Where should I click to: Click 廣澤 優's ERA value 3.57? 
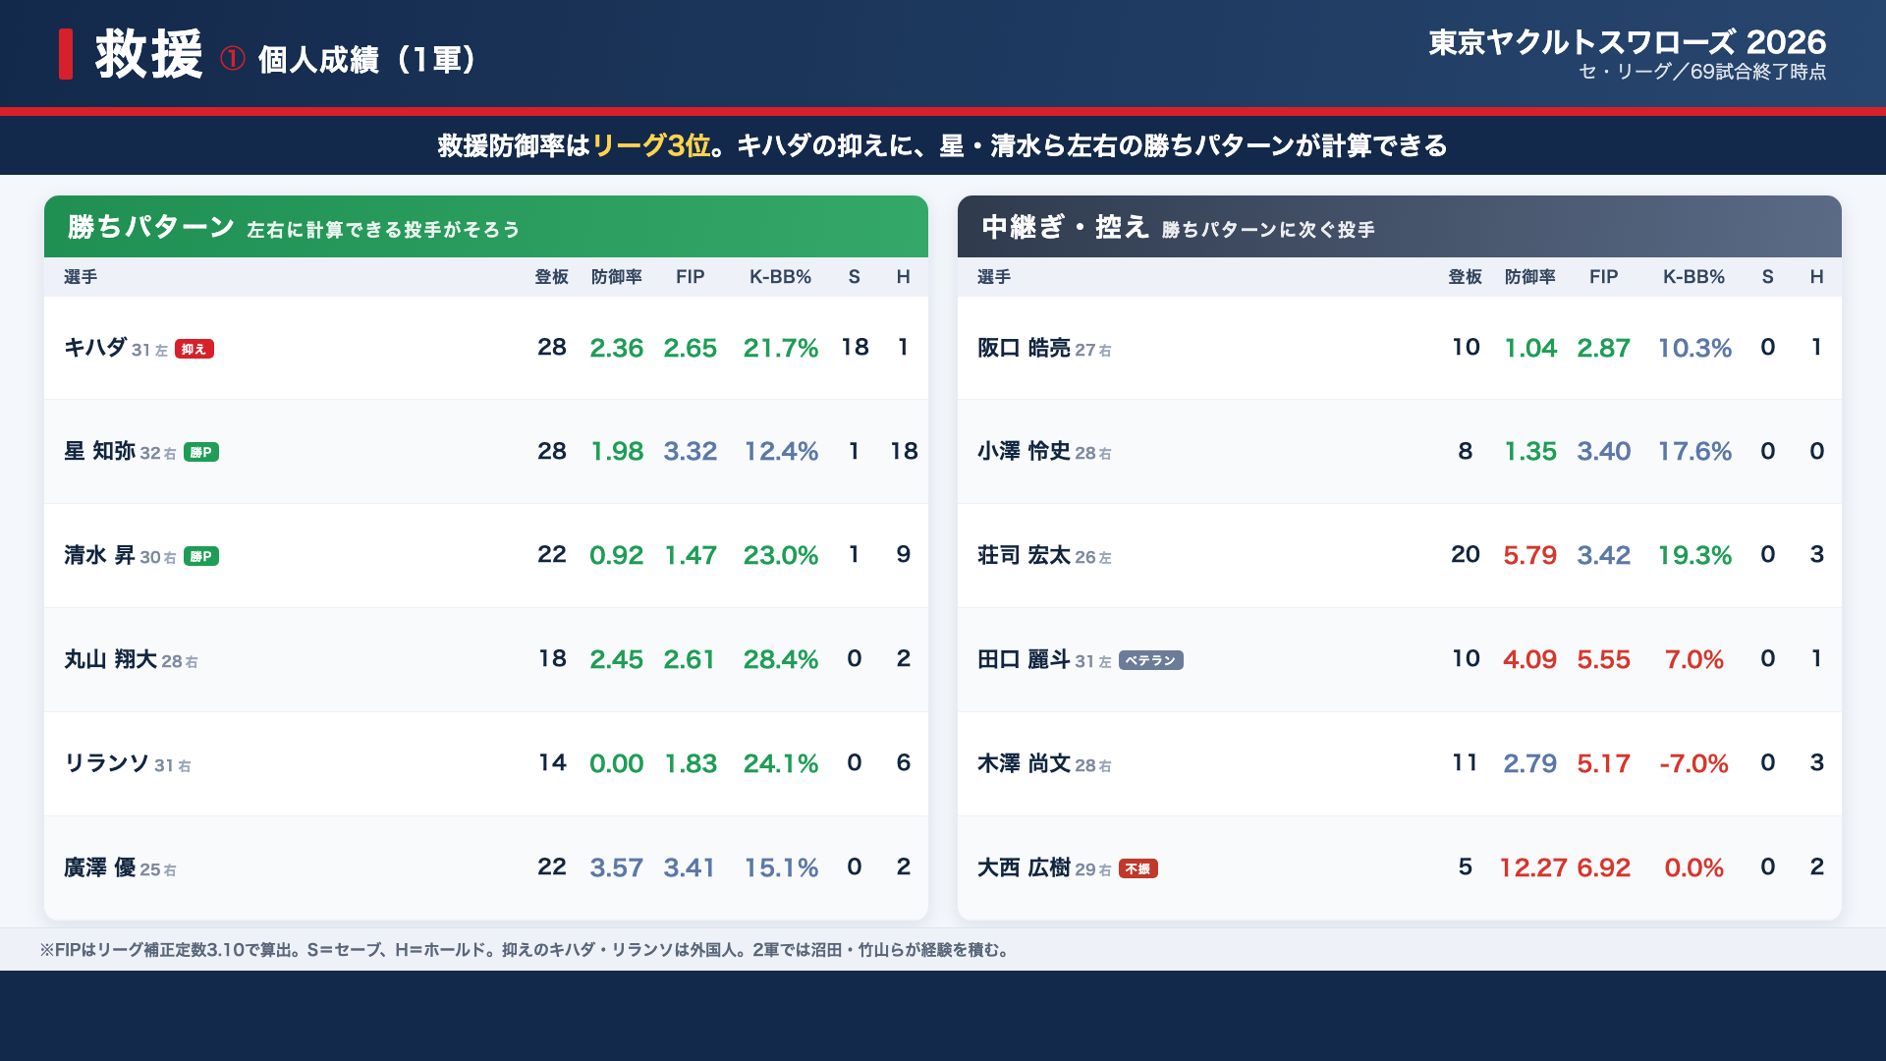[616, 867]
